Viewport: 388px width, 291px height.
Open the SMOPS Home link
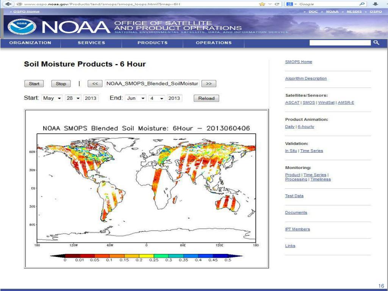click(x=299, y=62)
